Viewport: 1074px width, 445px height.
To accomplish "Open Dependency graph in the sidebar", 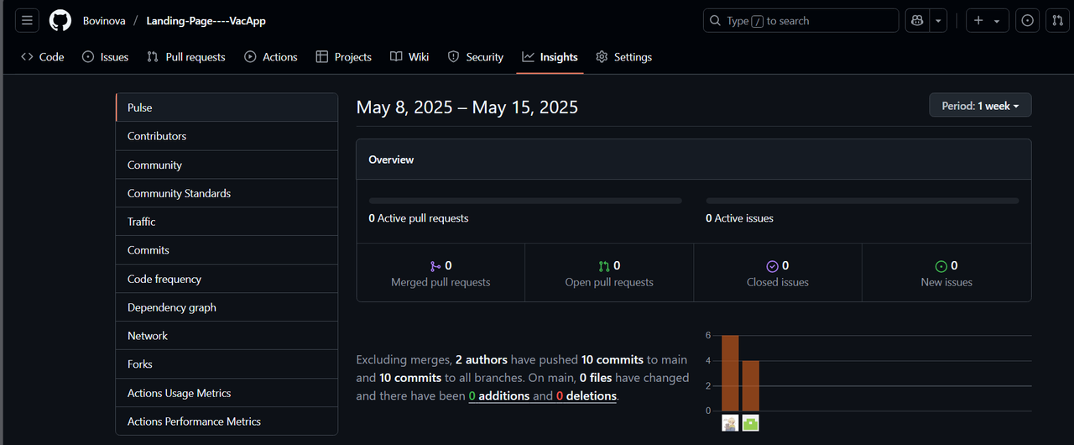I will (x=227, y=307).
